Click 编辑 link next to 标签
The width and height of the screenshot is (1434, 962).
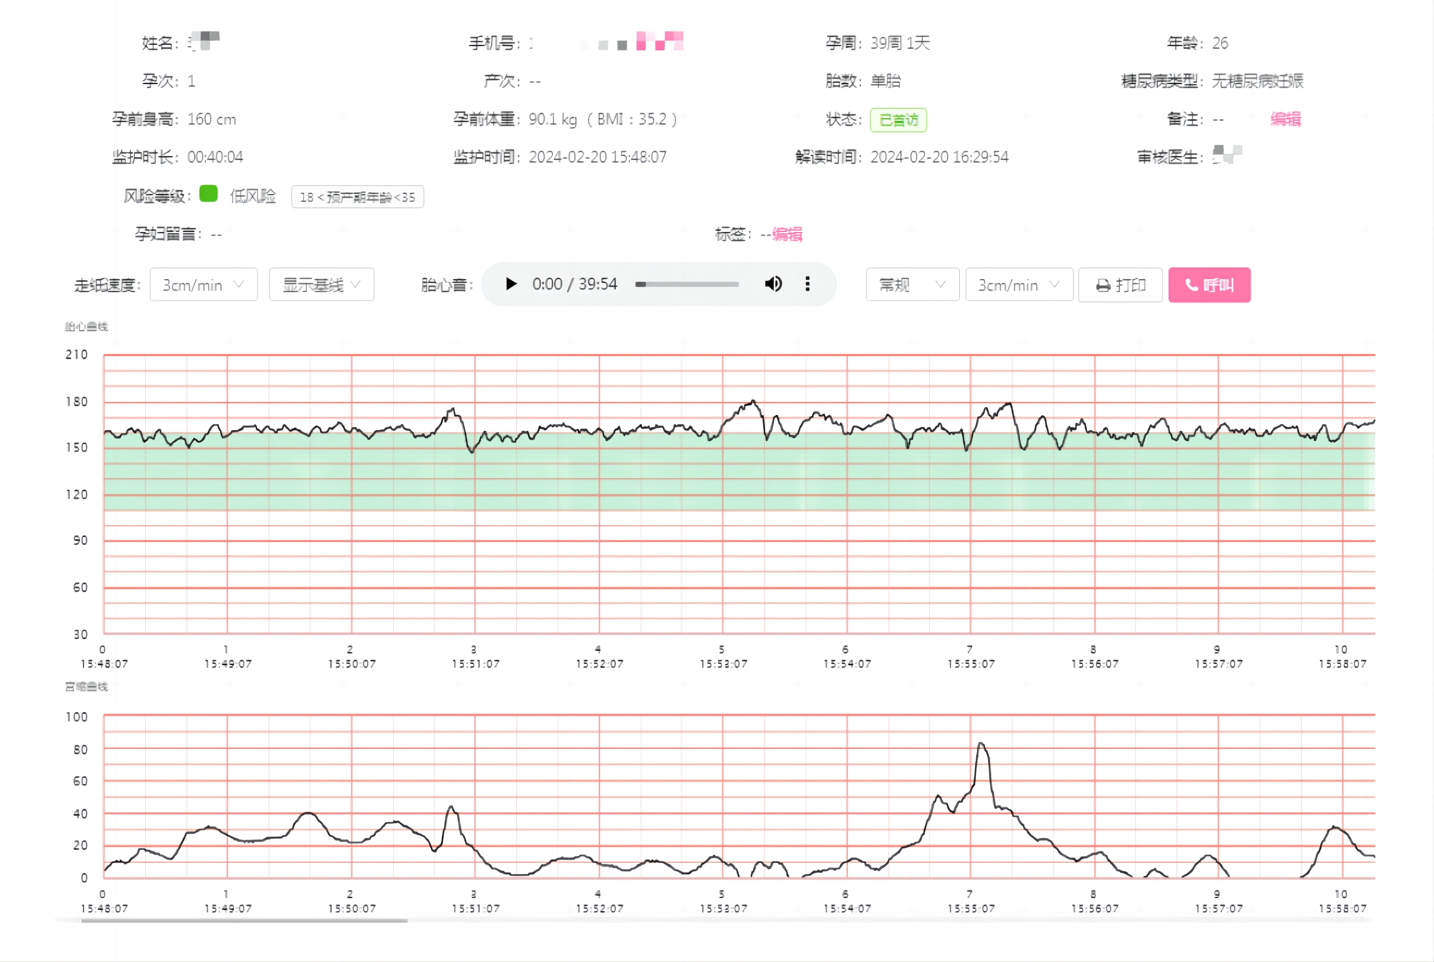click(x=787, y=234)
